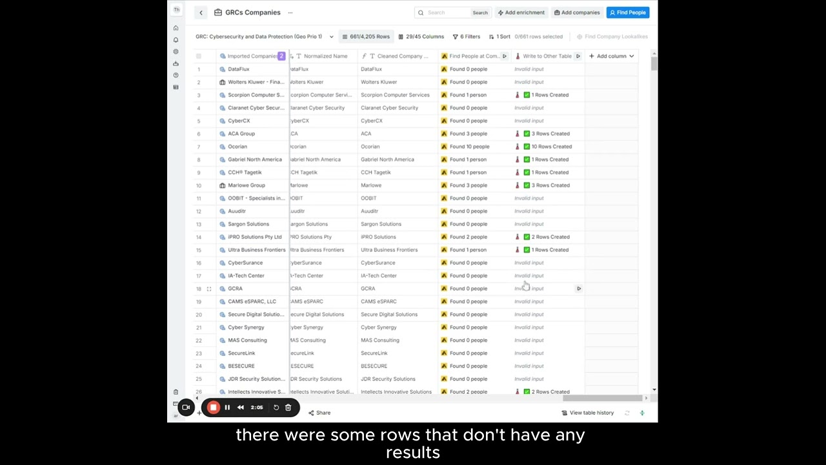
Task: Click the Invalid input cell for DataFlux
Action: pyautogui.click(x=548, y=69)
